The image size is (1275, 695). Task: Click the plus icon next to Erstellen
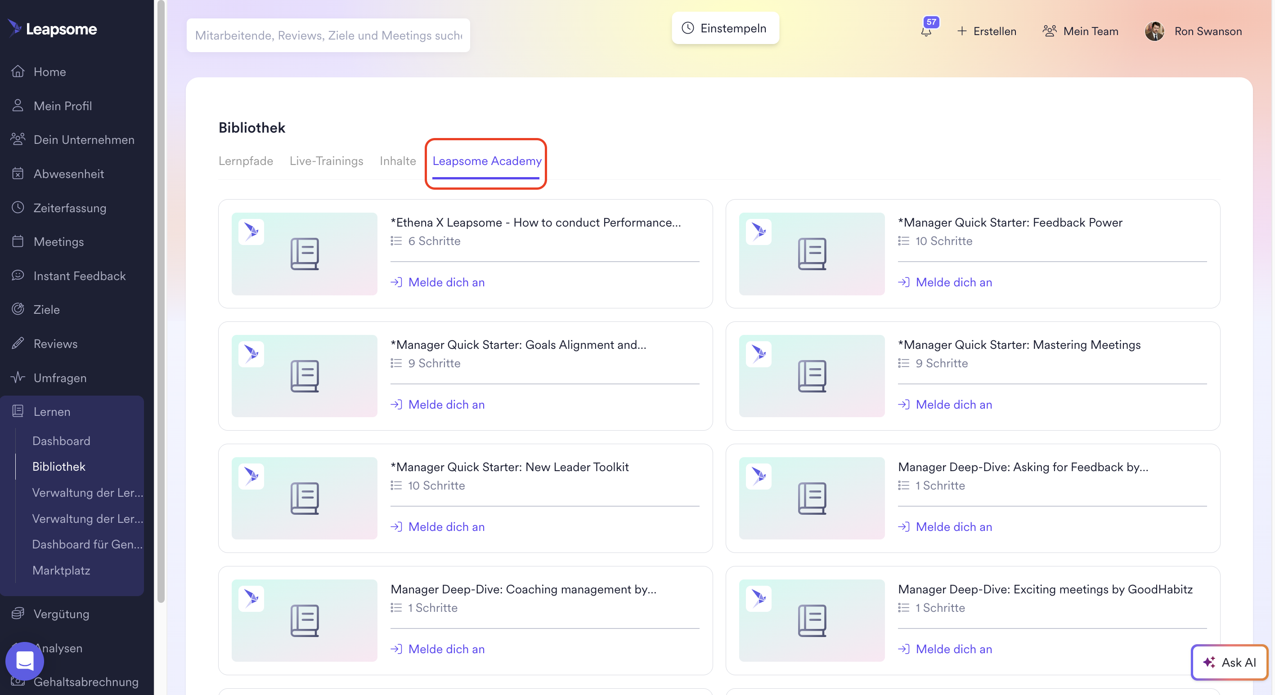point(962,31)
